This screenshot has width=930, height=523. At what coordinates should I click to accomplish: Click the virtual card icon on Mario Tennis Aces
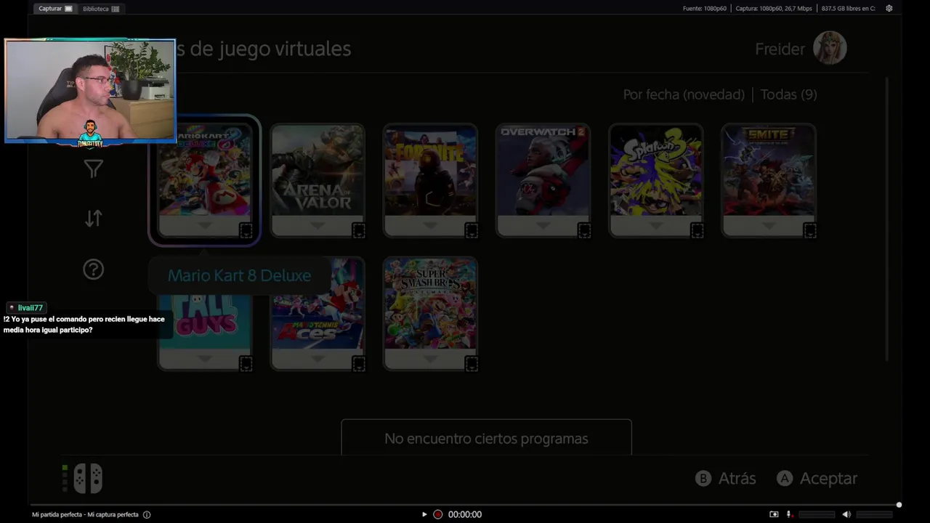point(358,365)
